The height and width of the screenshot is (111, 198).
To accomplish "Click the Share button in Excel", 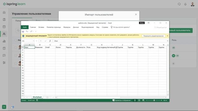I will pos(161,27).
